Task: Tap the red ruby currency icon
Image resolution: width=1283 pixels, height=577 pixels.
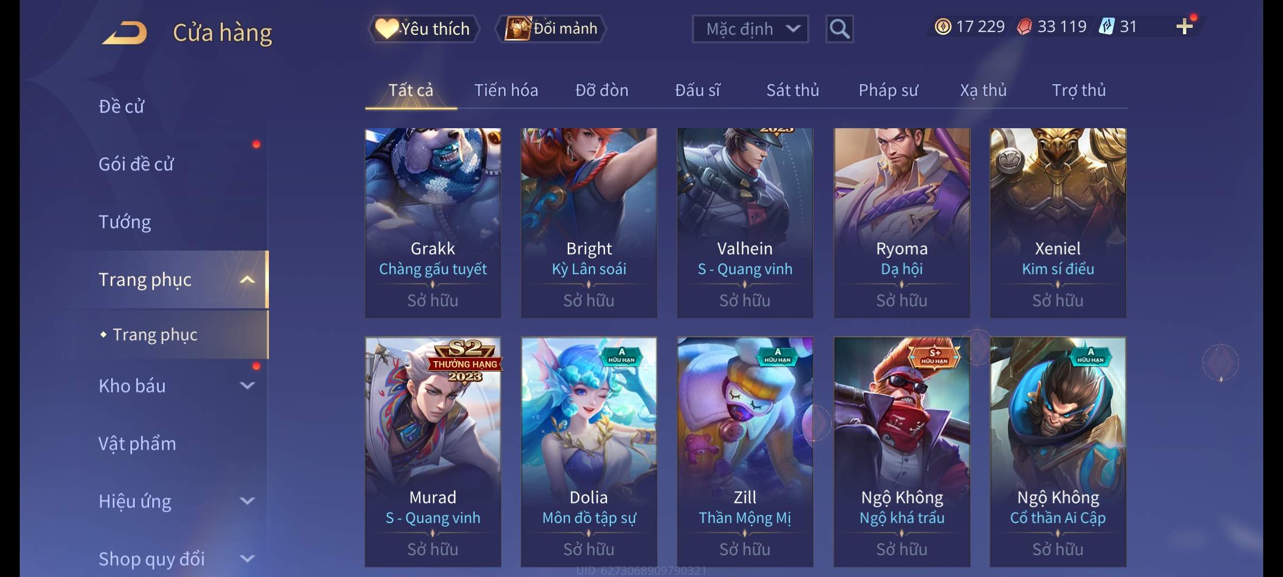Action: pos(1024,26)
